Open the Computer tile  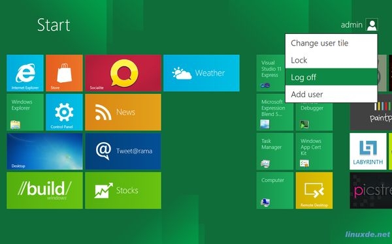point(275,191)
